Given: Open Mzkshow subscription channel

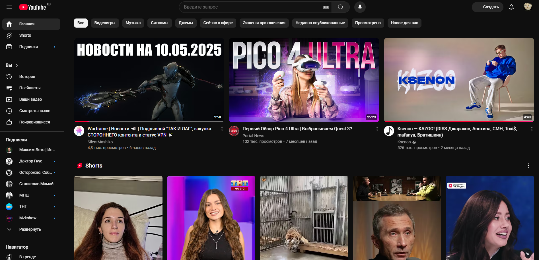Looking at the screenshot, I should (31, 218).
